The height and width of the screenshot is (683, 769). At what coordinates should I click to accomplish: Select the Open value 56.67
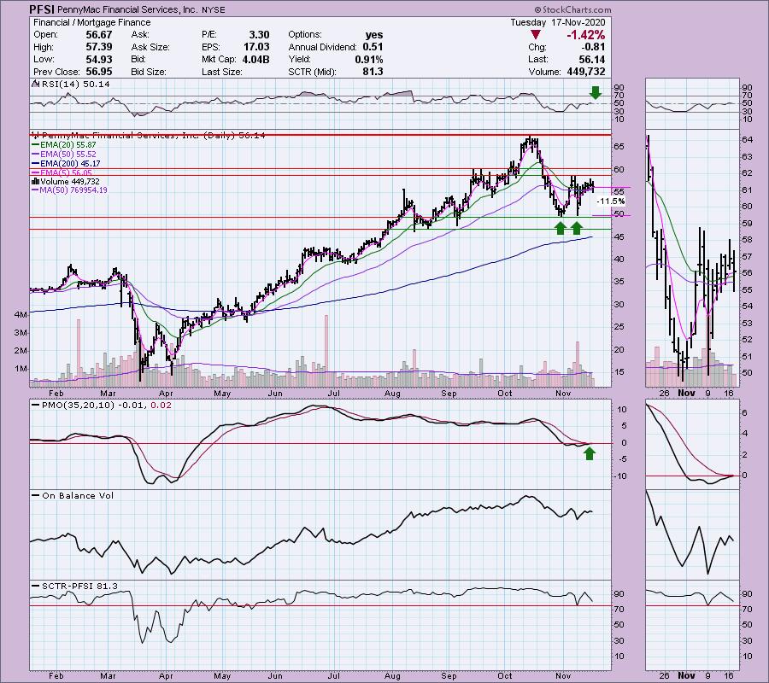tap(99, 35)
